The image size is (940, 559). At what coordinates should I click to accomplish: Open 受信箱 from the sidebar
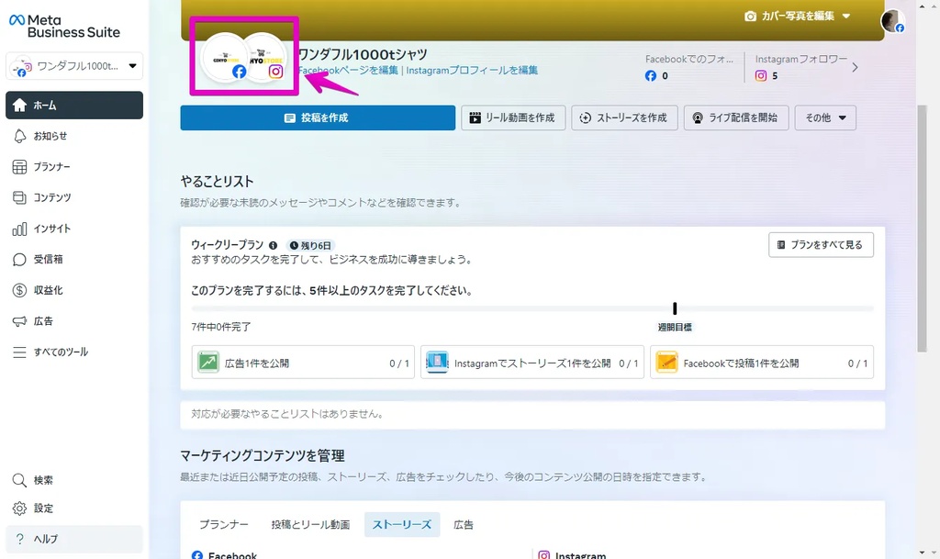click(74, 260)
